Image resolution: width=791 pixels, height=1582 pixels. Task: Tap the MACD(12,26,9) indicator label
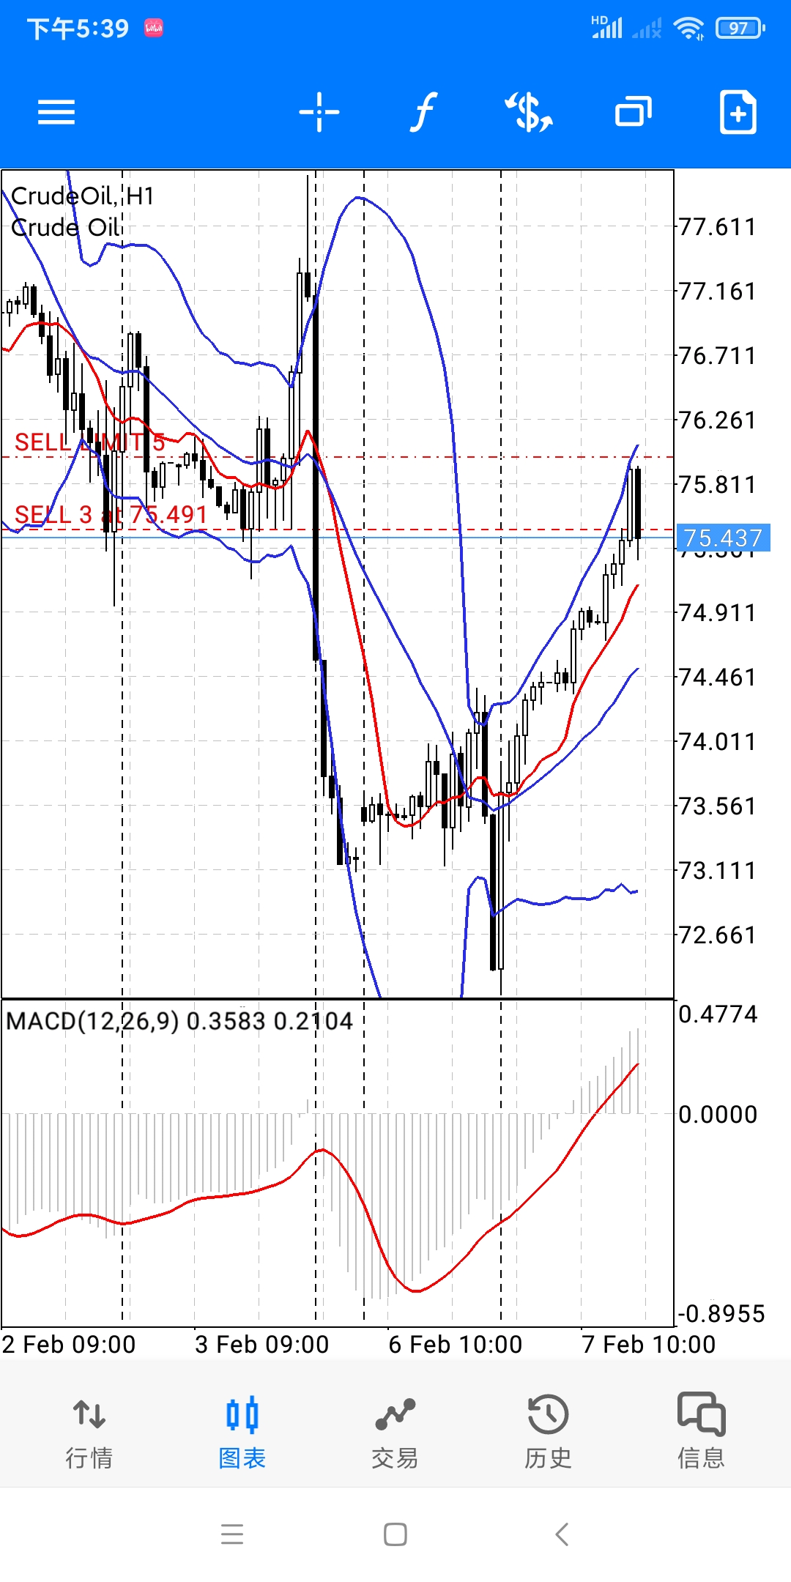click(x=92, y=1021)
